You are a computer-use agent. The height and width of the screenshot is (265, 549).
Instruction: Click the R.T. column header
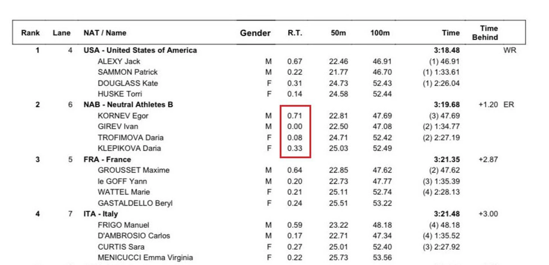[x=295, y=33]
